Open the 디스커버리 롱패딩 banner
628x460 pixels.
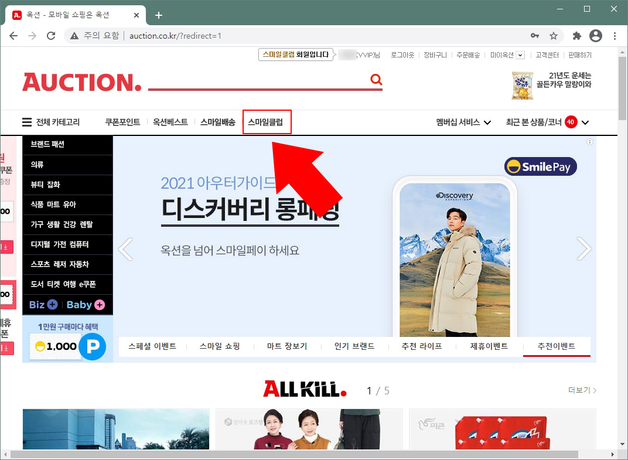pyautogui.click(x=354, y=236)
